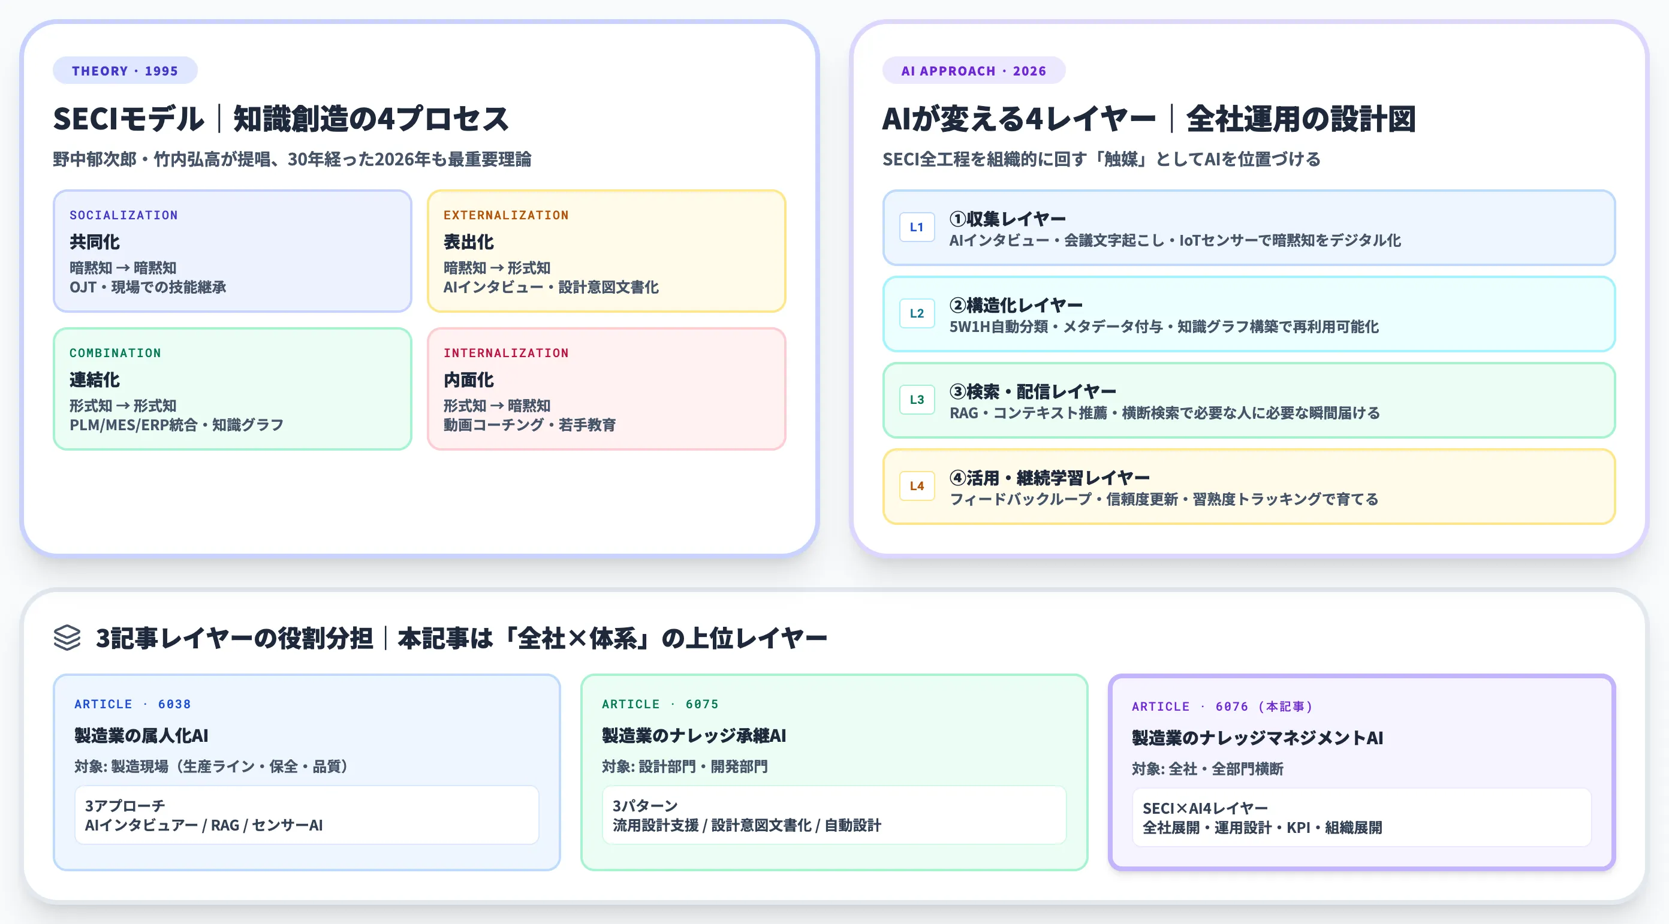This screenshot has width=1669, height=924.
Task: Click the L2 badge in 構造化レイヤー row
Action: pos(917,313)
